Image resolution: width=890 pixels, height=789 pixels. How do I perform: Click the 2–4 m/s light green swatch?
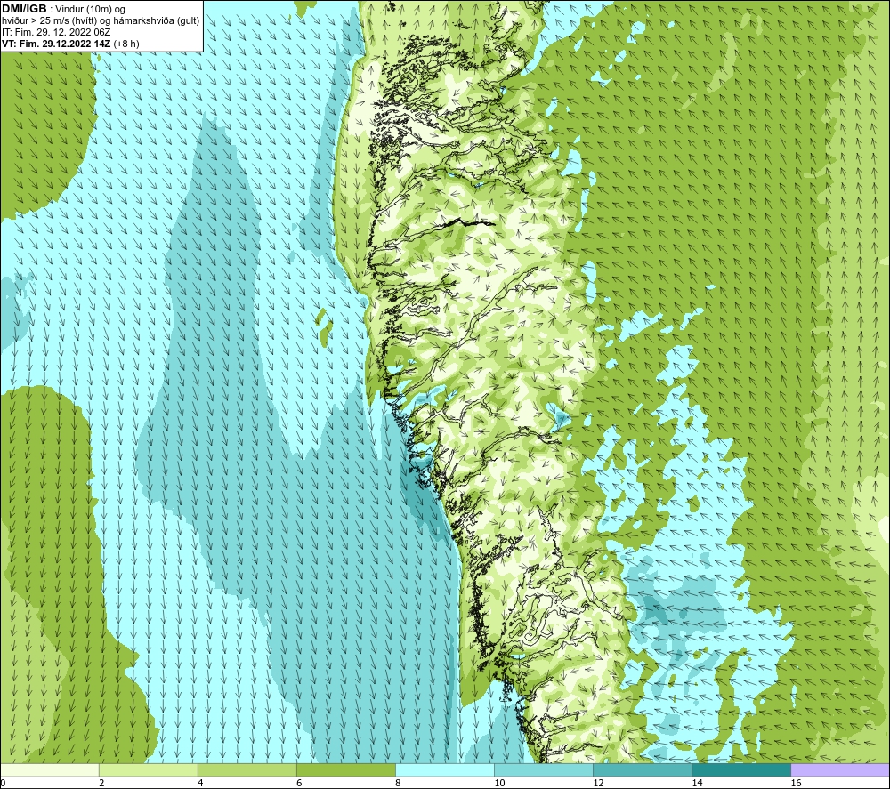[x=148, y=769]
